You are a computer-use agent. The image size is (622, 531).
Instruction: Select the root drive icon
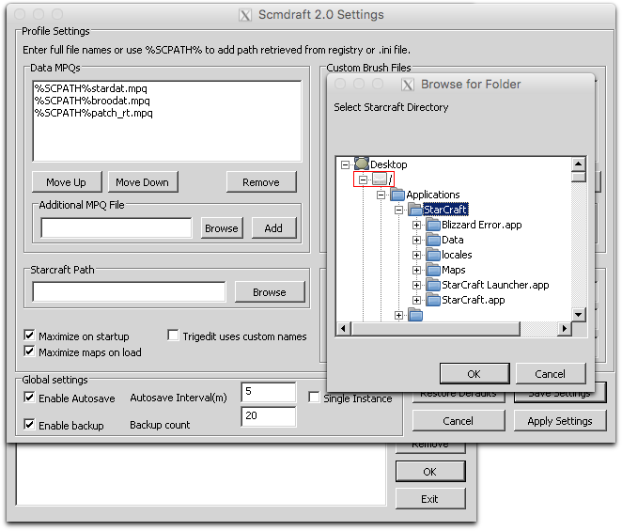pyautogui.click(x=380, y=180)
